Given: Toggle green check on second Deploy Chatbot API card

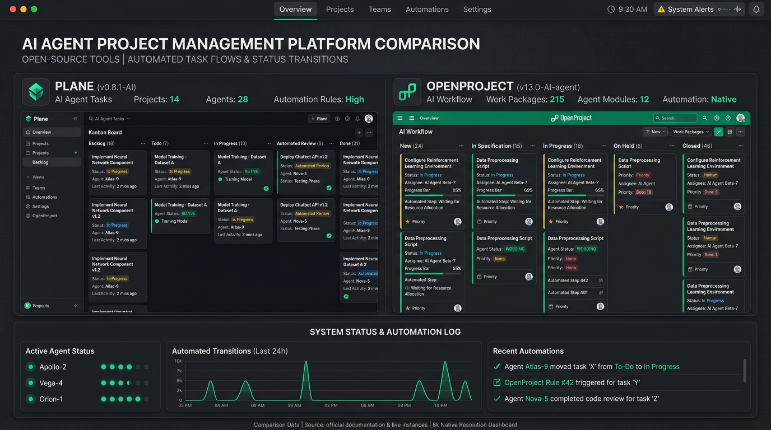Looking at the screenshot, I should pyautogui.click(x=329, y=236).
